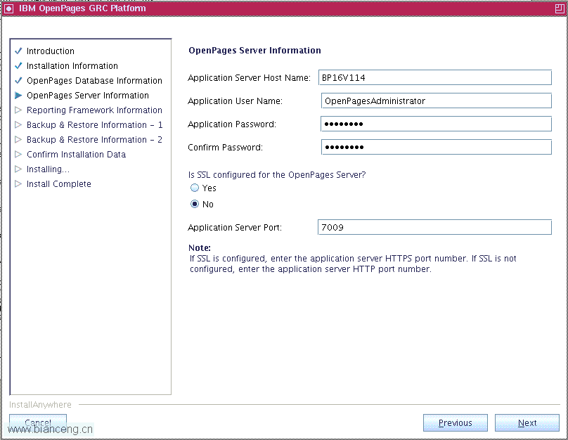Viewport: 568px width, 440px height.
Task: Select the Install Complete step label
Action: click(x=58, y=184)
